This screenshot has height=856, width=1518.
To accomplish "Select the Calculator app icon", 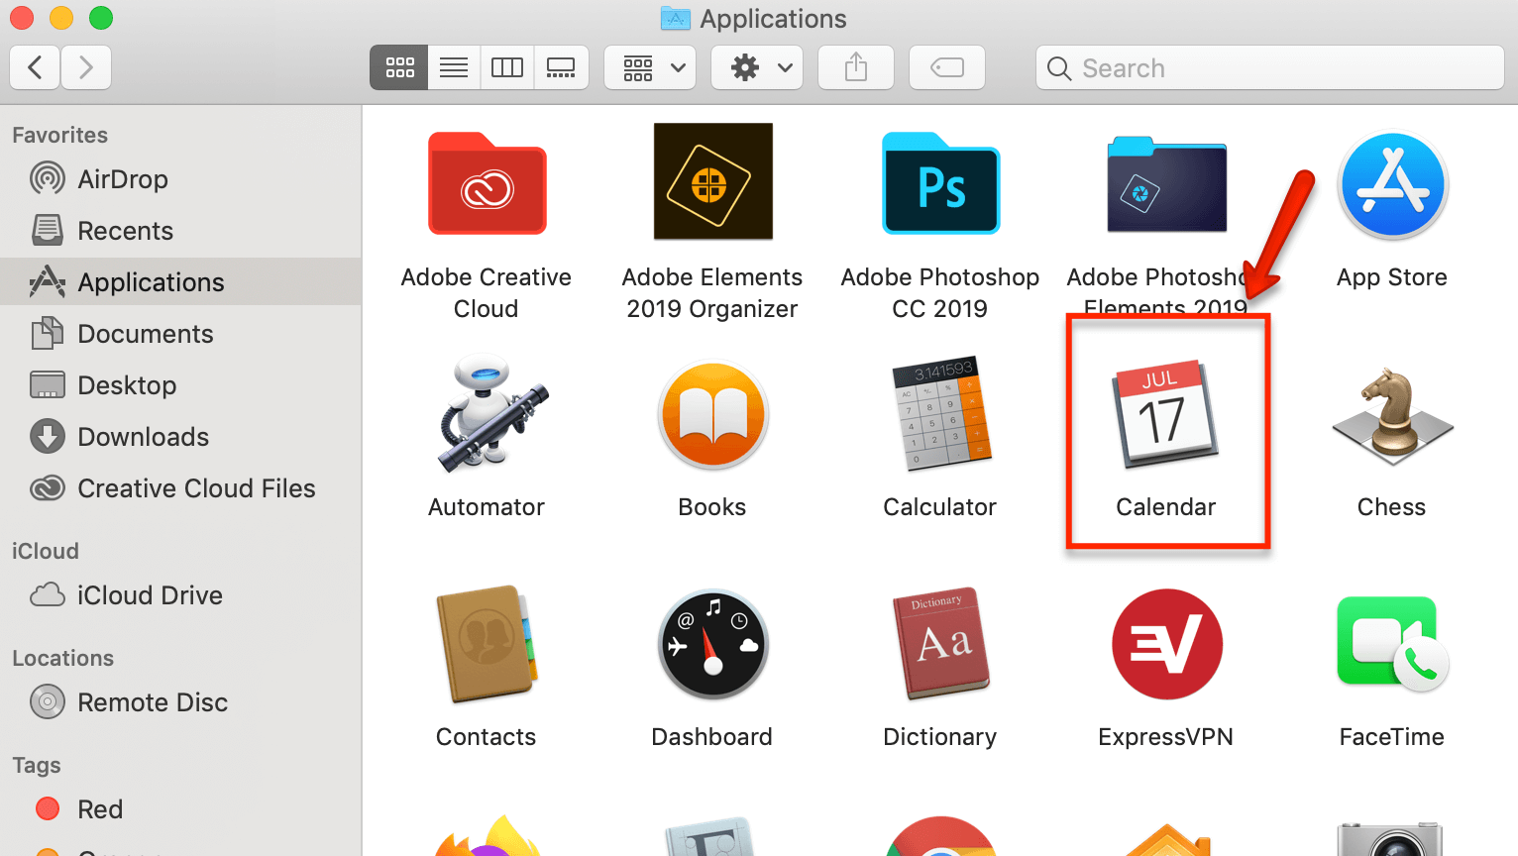I will [x=941, y=413].
